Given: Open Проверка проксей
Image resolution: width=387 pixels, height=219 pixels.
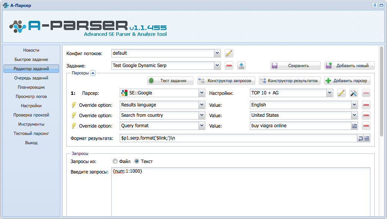Looking at the screenshot, I should pyautogui.click(x=31, y=115).
